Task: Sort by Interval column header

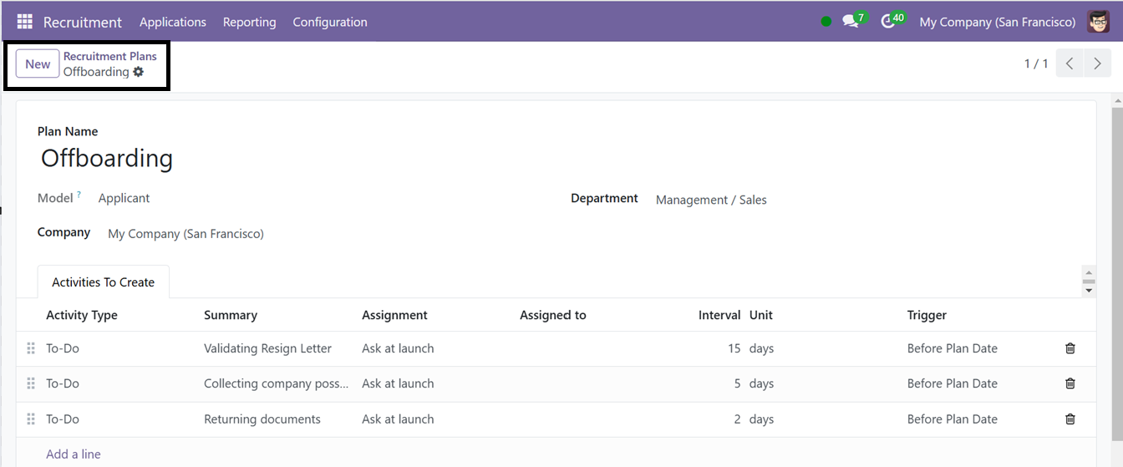Action: click(x=719, y=315)
